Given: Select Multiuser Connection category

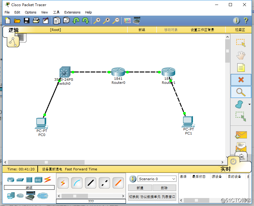Looking at the screenshot, I should coord(43,196).
